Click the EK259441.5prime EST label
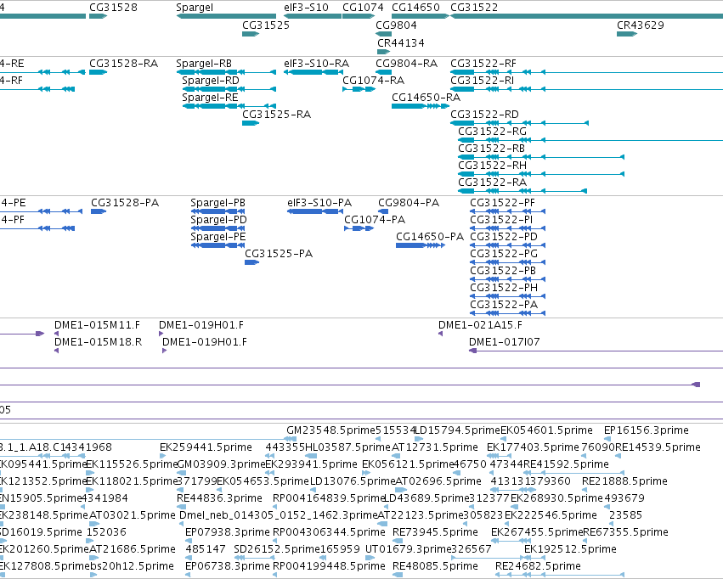 click(x=206, y=447)
